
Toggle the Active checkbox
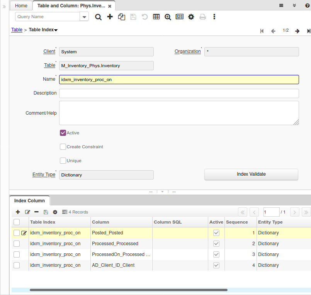(63, 133)
